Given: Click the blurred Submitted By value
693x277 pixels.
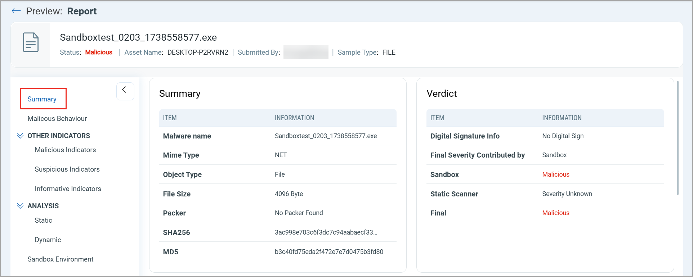Looking at the screenshot, I should coord(306,52).
